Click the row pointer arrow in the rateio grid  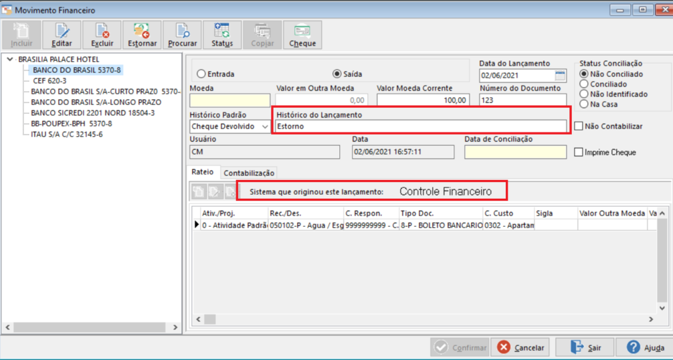click(197, 224)
